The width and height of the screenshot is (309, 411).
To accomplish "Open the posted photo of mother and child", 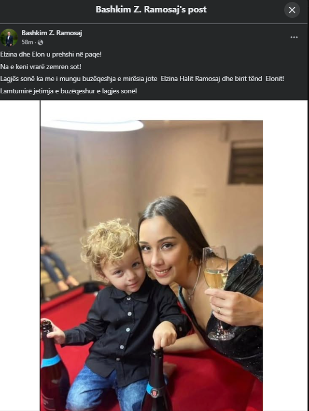I will click(152, 265).
